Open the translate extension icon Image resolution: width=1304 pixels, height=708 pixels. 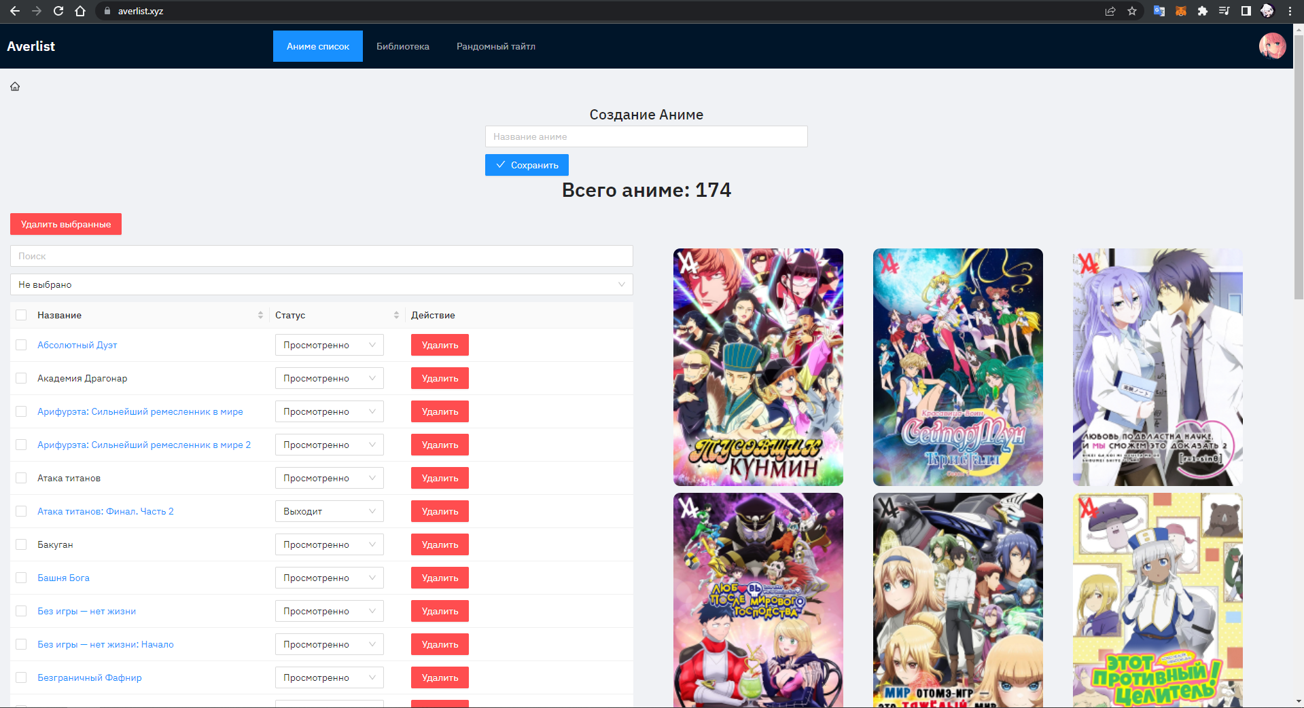1159,11
